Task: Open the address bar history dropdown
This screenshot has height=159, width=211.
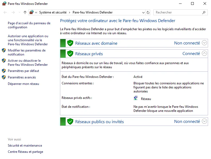Action: (x=143, y=12)
